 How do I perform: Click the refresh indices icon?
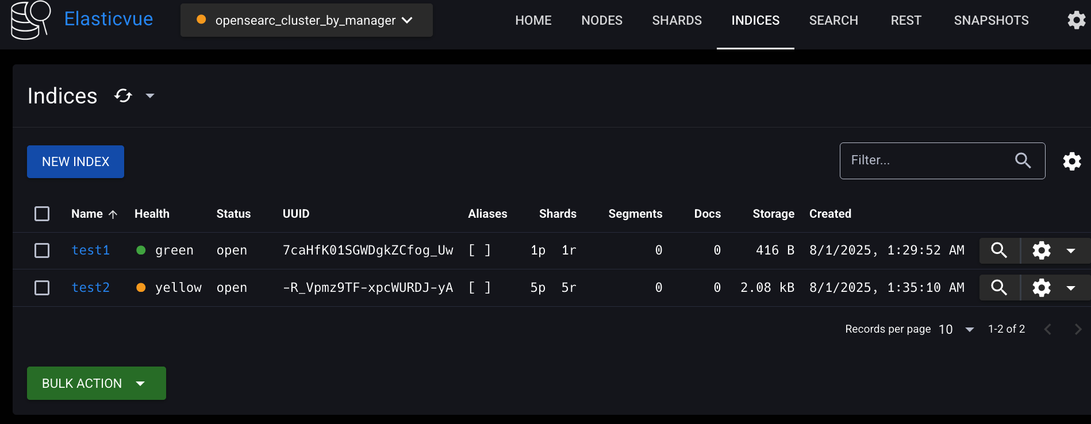click(x=123, y=96)
